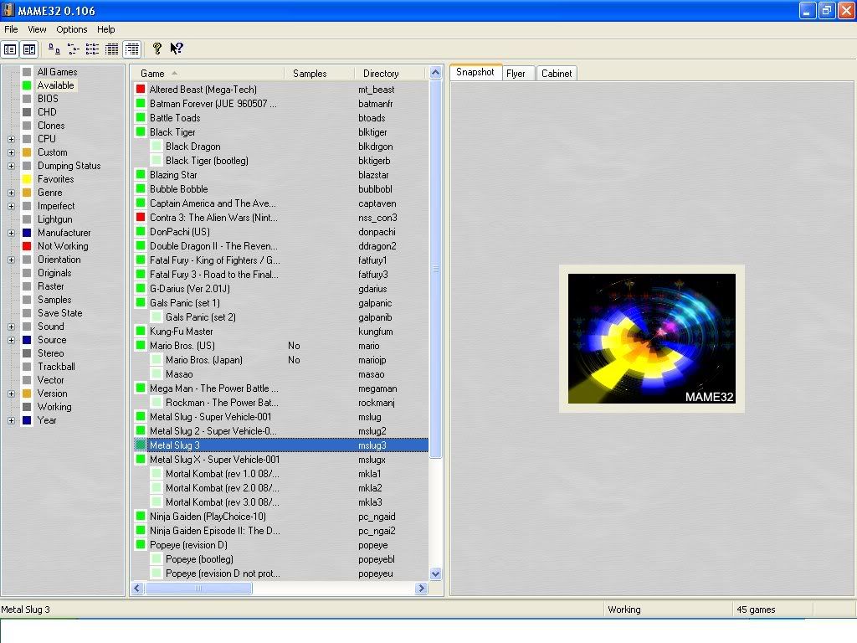This screenshot has height=643, width=857.
Task: Activate the context help pointer tool
Action: tap(177, 49)
